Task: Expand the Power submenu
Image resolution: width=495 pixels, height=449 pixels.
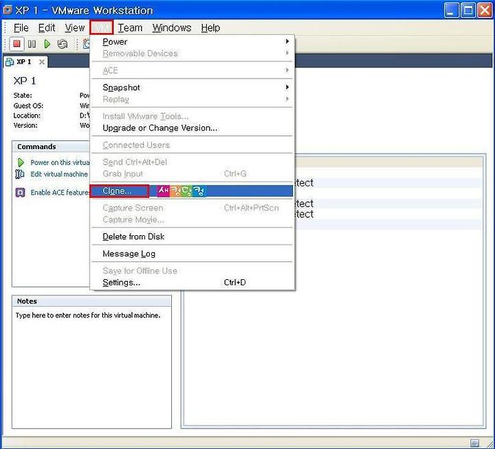Action: tap(192, 42)
